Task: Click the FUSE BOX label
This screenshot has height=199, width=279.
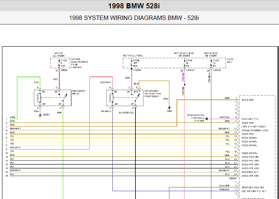Action: tap(230, 61)
